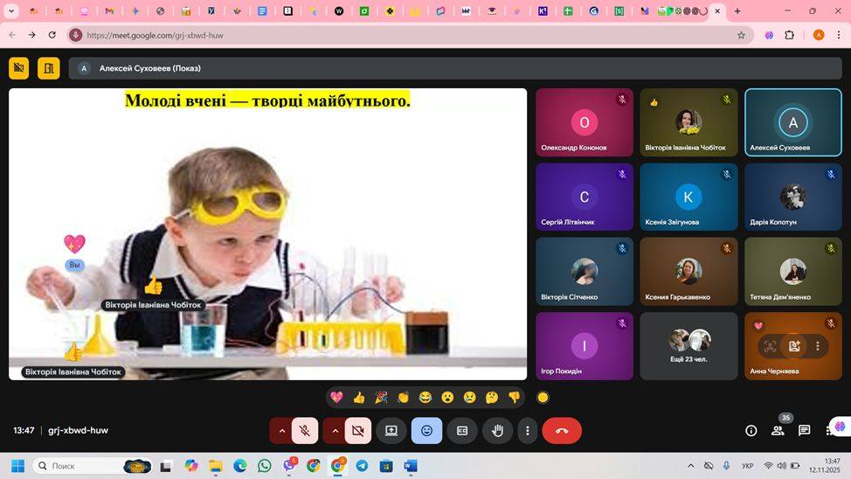Screen dimensions: 851x479
Task: Send the party popper emoji reaction
Action: click(x=381, y=398)
